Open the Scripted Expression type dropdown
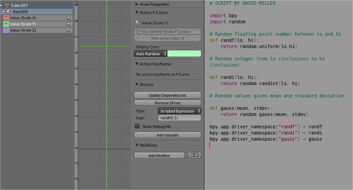Viewport: 353px width, 190px height. click(x=179, y=111)
